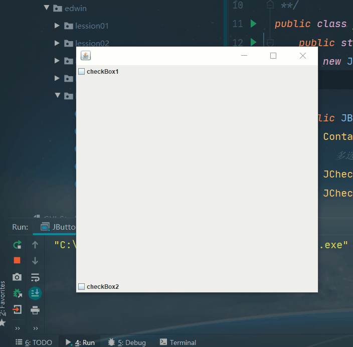353x347 pixels.
Task: Click the Rerun icon in Run panel
Action: pyautogui.click(x=17, y=245)
